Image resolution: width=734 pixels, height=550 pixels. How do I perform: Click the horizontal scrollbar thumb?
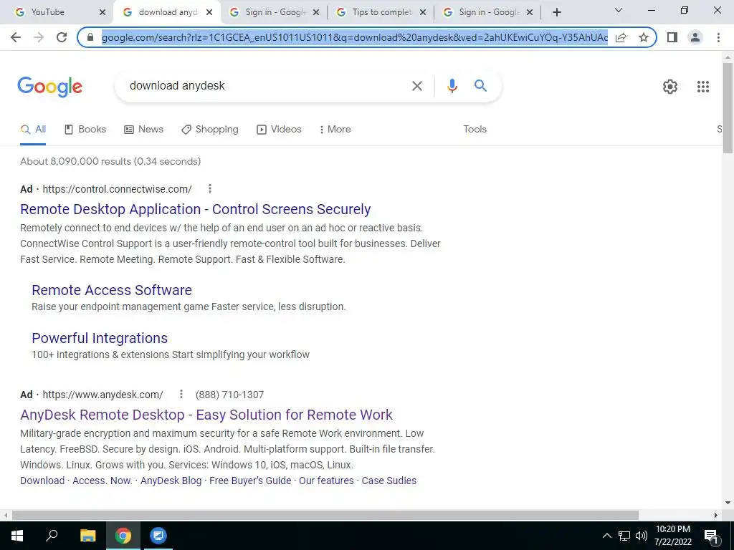coord(325,515)
